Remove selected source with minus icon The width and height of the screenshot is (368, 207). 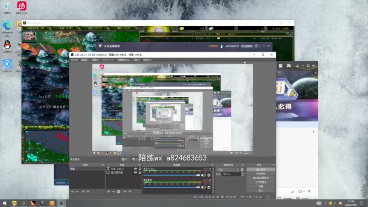[x=114, y=191]
